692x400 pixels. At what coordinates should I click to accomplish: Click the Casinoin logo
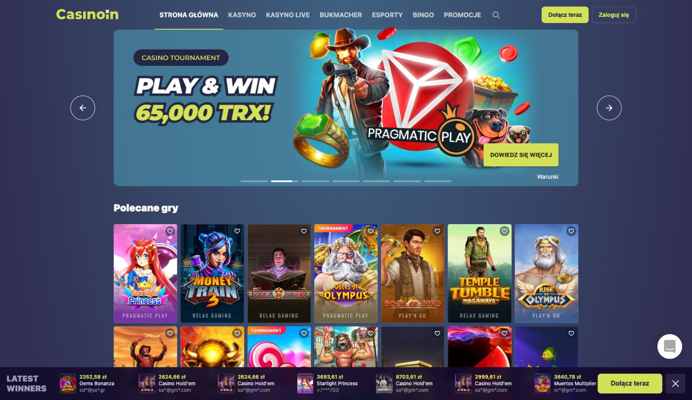87,14
